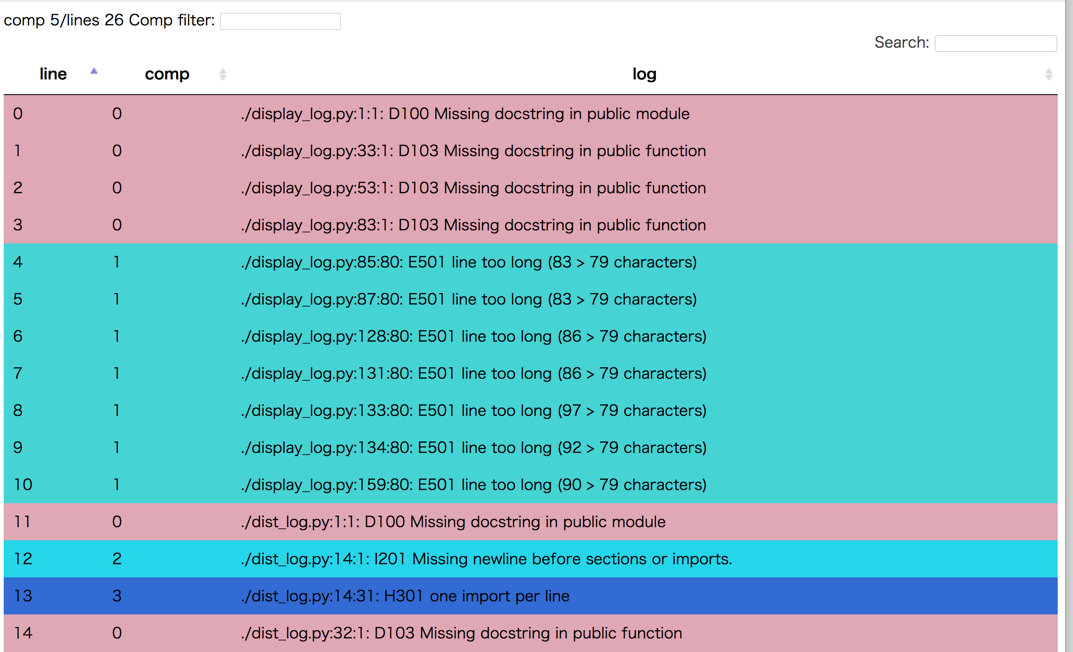Click comp value 2 in row 12

(x=117, y=559)
